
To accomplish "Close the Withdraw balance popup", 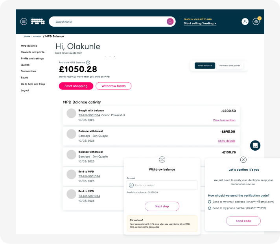I will [162, 160].
